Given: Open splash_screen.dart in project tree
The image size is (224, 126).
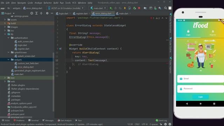Looking at the screenshot, I should [x=25, y=56].
